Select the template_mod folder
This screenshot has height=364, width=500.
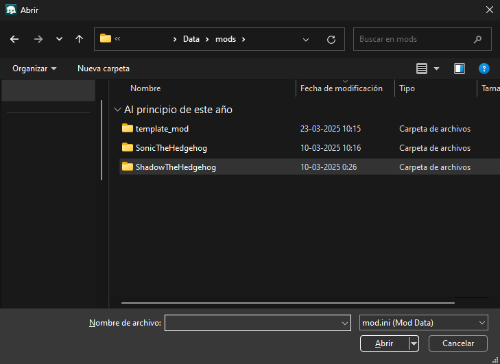coord(162,129)
